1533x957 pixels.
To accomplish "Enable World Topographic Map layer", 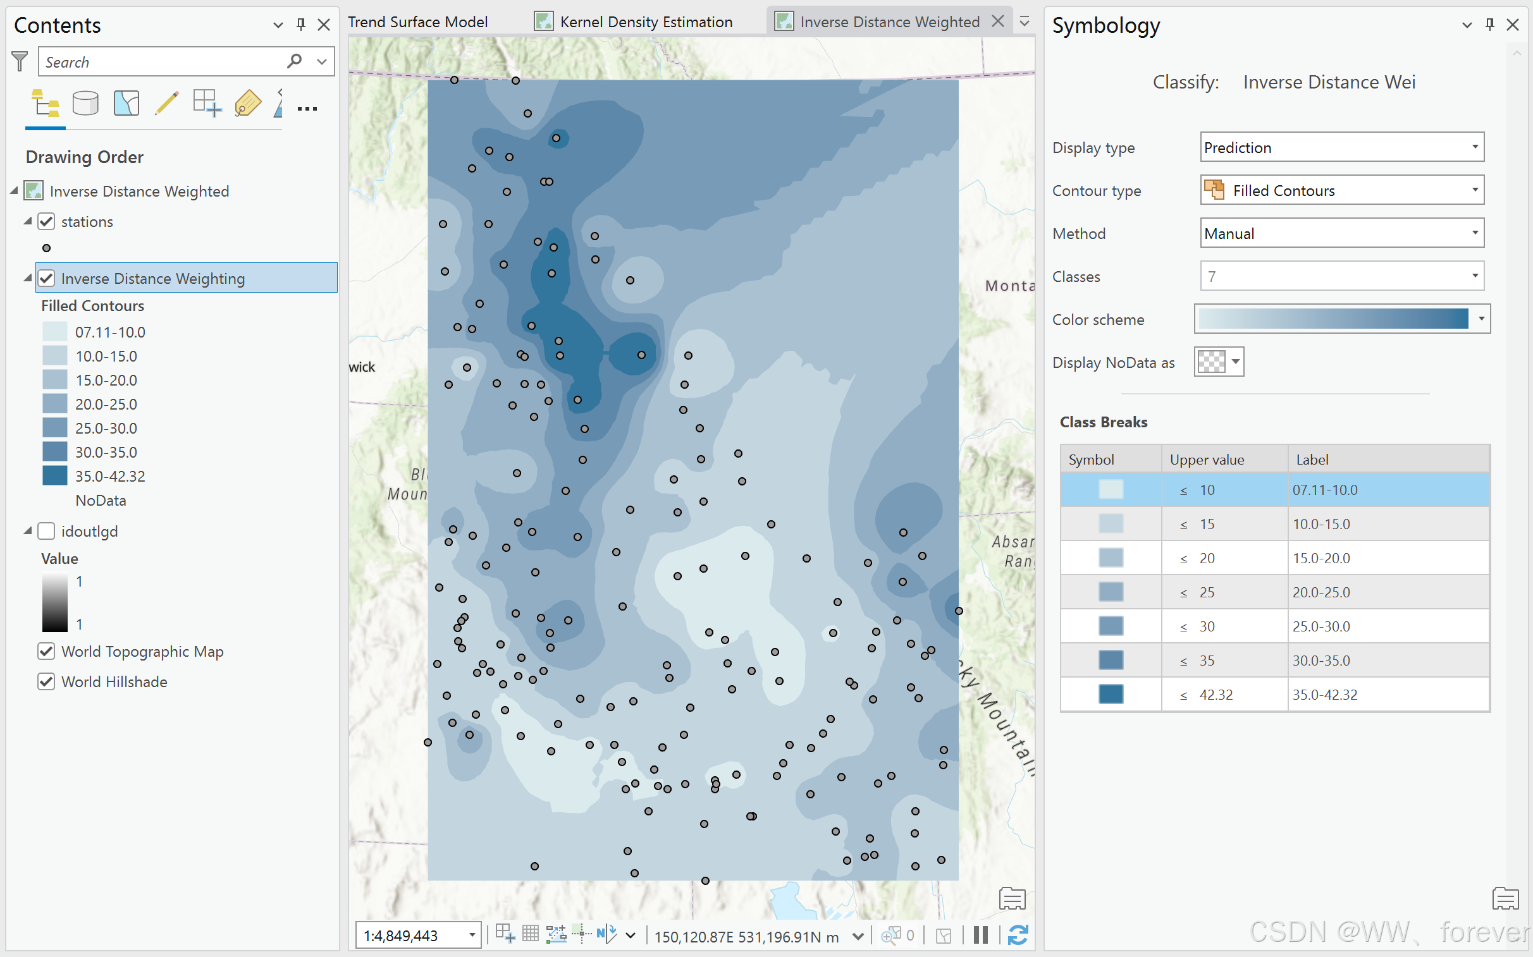I will 45,652.
